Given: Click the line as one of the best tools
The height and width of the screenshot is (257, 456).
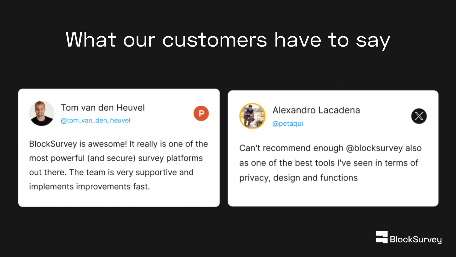Looking at the screenshot, I should point(329,163).
